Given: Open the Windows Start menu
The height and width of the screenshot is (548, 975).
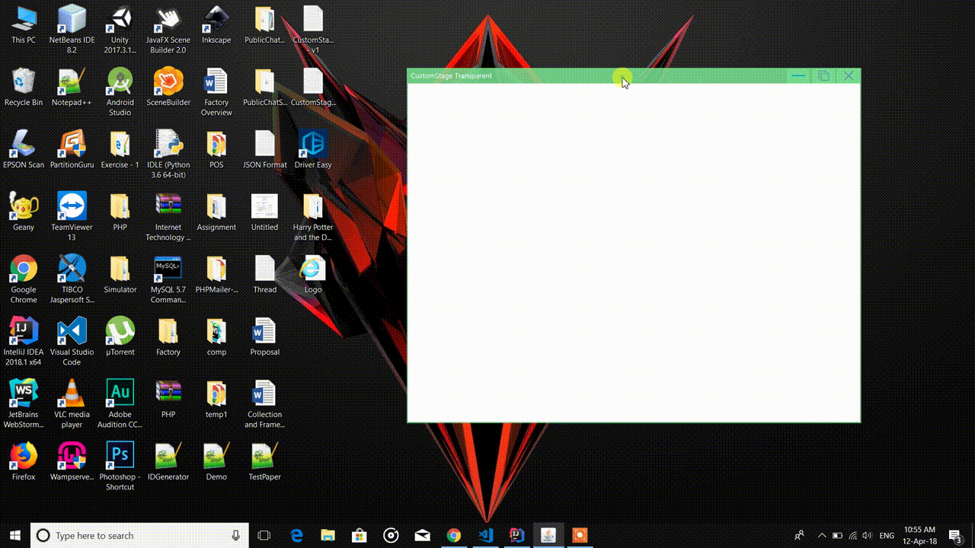Looking at the screenshot, I should 15,535.
